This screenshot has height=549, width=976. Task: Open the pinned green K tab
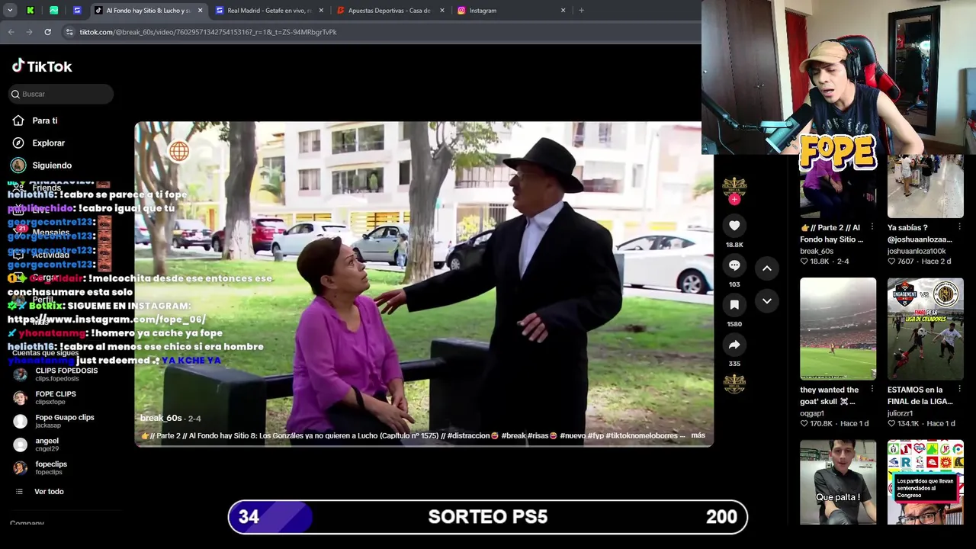30,11
